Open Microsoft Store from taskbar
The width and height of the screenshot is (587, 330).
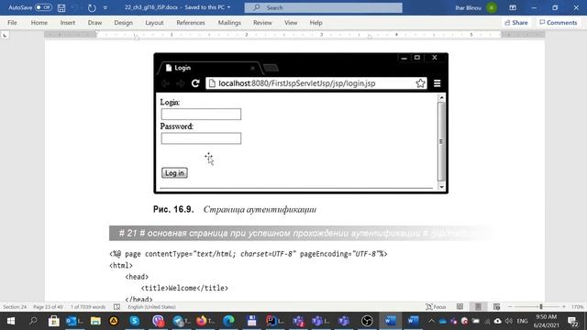(53, 321)
